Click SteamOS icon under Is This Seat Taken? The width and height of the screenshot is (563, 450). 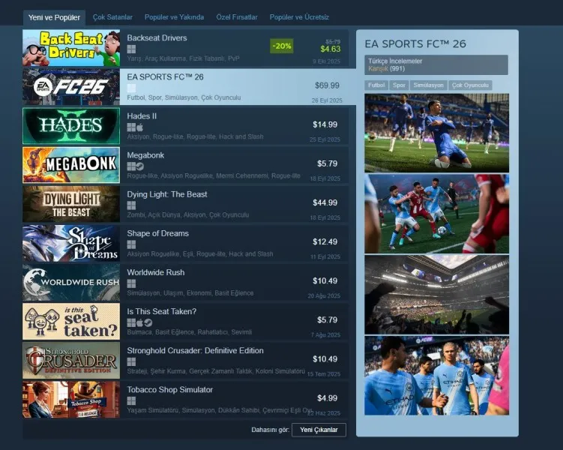tap(148, 322)
